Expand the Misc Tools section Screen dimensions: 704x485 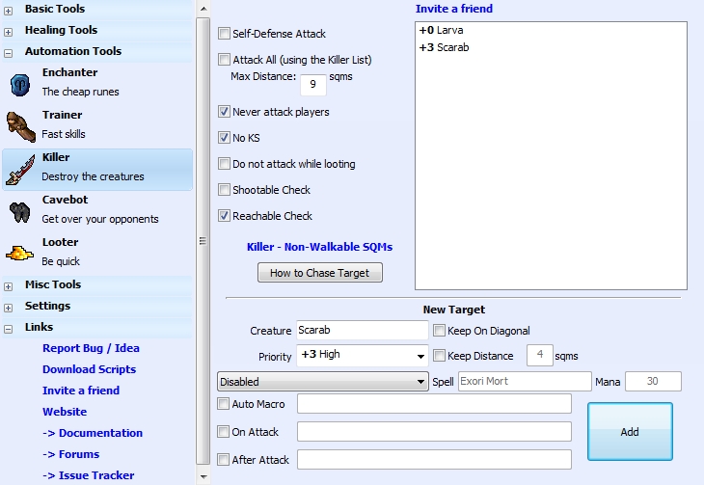[x=9, y=285]
